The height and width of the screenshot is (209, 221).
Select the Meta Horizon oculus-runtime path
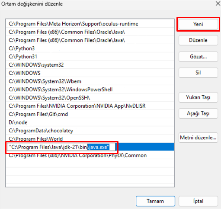(x=90, y=24)
